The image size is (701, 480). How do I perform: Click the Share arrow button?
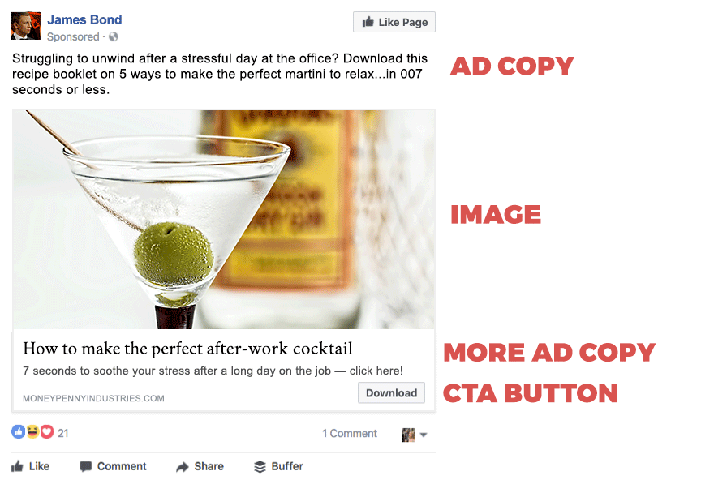pos(200,466)
